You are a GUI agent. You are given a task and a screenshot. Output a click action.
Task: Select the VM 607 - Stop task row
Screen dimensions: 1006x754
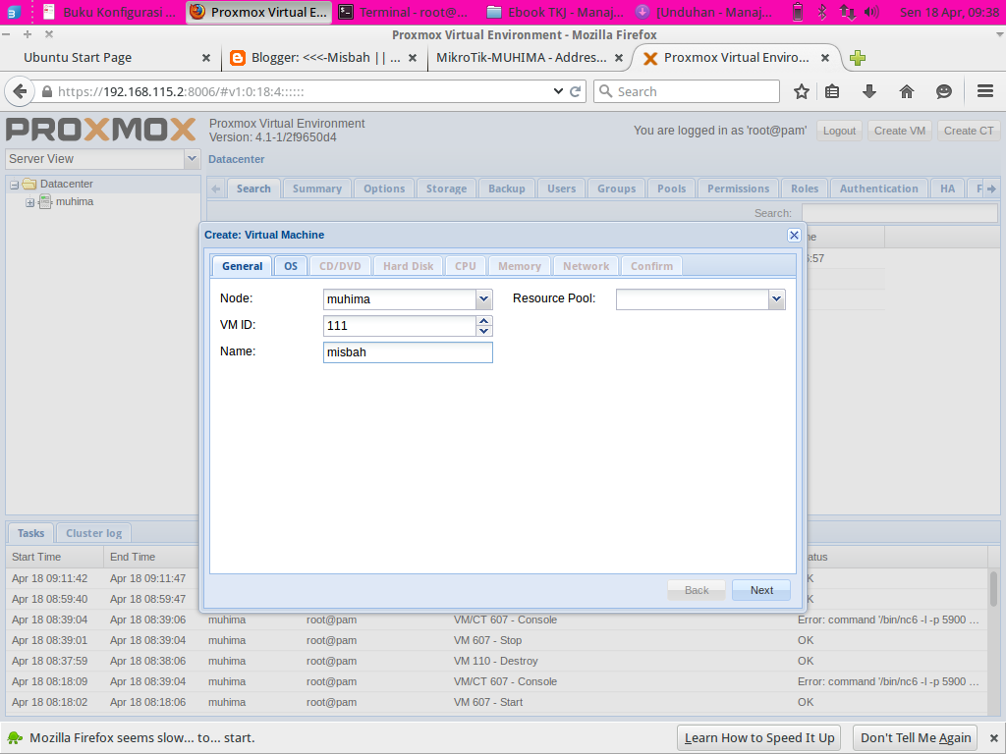(497, 640)
